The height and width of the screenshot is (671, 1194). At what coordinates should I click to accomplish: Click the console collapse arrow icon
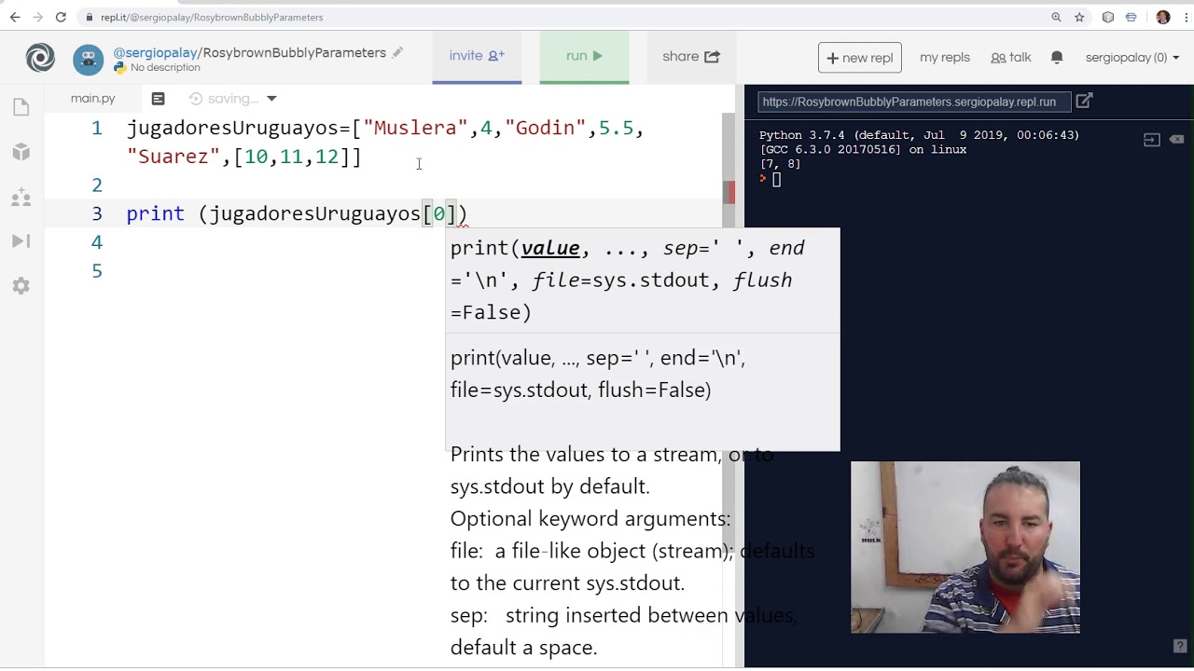click(x=1152, y=140)
